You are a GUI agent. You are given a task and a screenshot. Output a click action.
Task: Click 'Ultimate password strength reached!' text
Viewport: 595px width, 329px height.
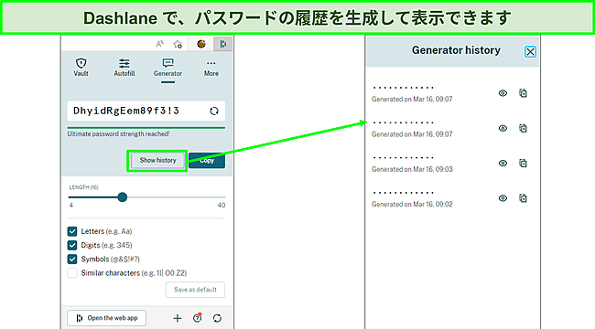pyautogui.click(x=118, y=133)
